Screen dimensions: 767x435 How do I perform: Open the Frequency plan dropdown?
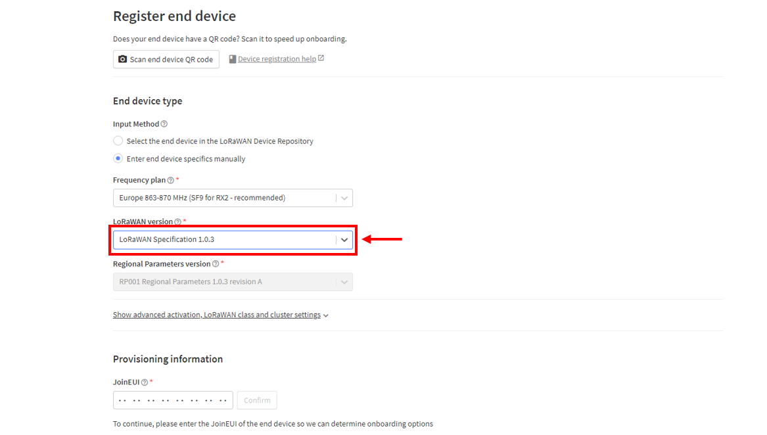[x=233, y=198]
